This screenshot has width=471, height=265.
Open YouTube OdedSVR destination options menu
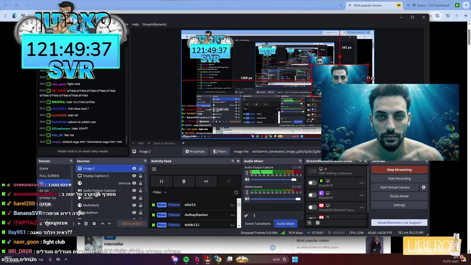(x=361, y=207)
